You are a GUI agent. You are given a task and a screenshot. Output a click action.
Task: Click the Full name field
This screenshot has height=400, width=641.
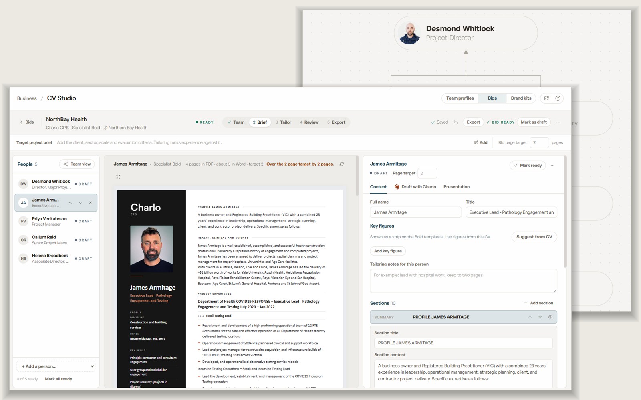coord(415,212)
